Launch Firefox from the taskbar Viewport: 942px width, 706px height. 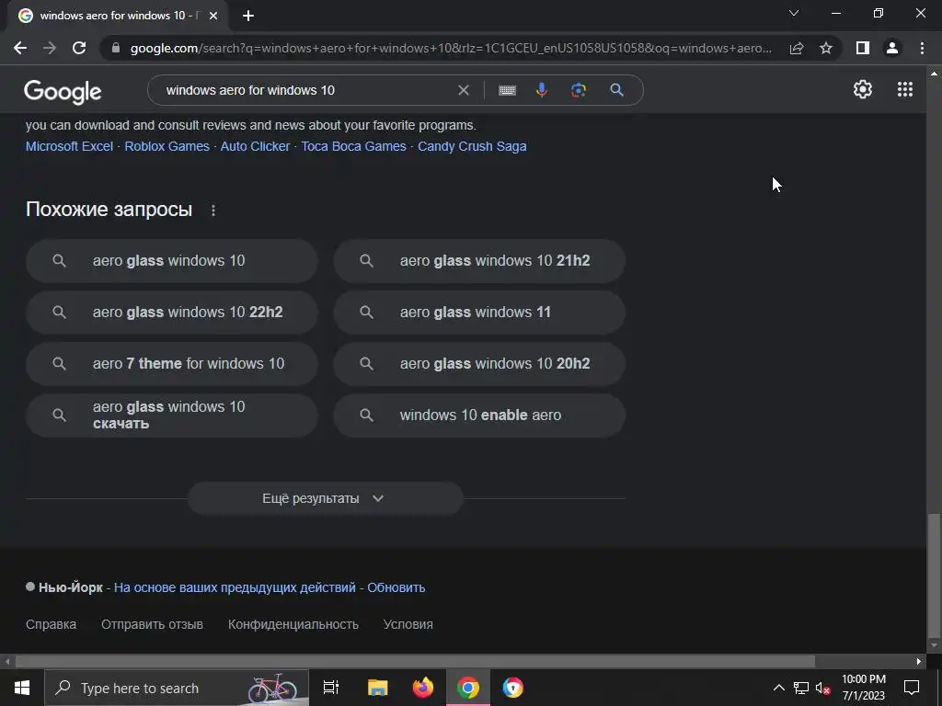pos(423,688)
